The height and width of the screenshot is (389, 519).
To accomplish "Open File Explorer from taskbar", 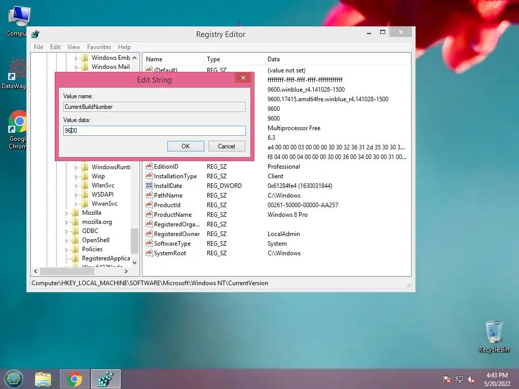I will 43,379.
